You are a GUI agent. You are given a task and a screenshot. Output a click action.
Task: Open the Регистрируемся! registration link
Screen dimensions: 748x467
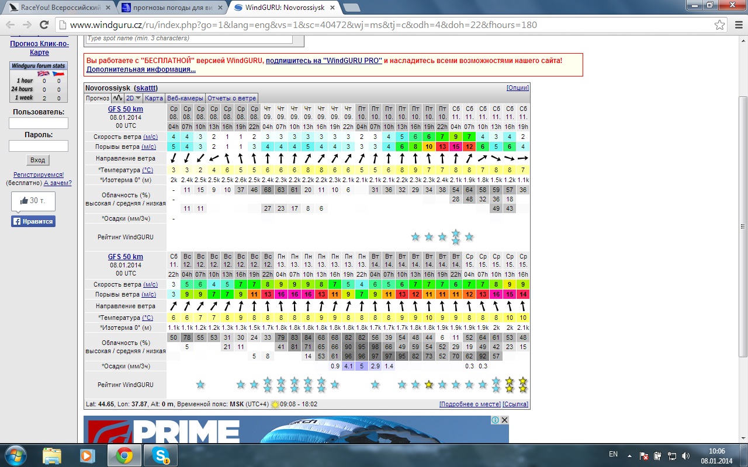[x=39, y=175]
